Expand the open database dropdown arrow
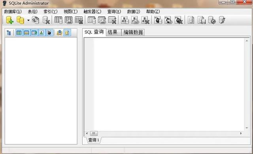 pos(28,20)
